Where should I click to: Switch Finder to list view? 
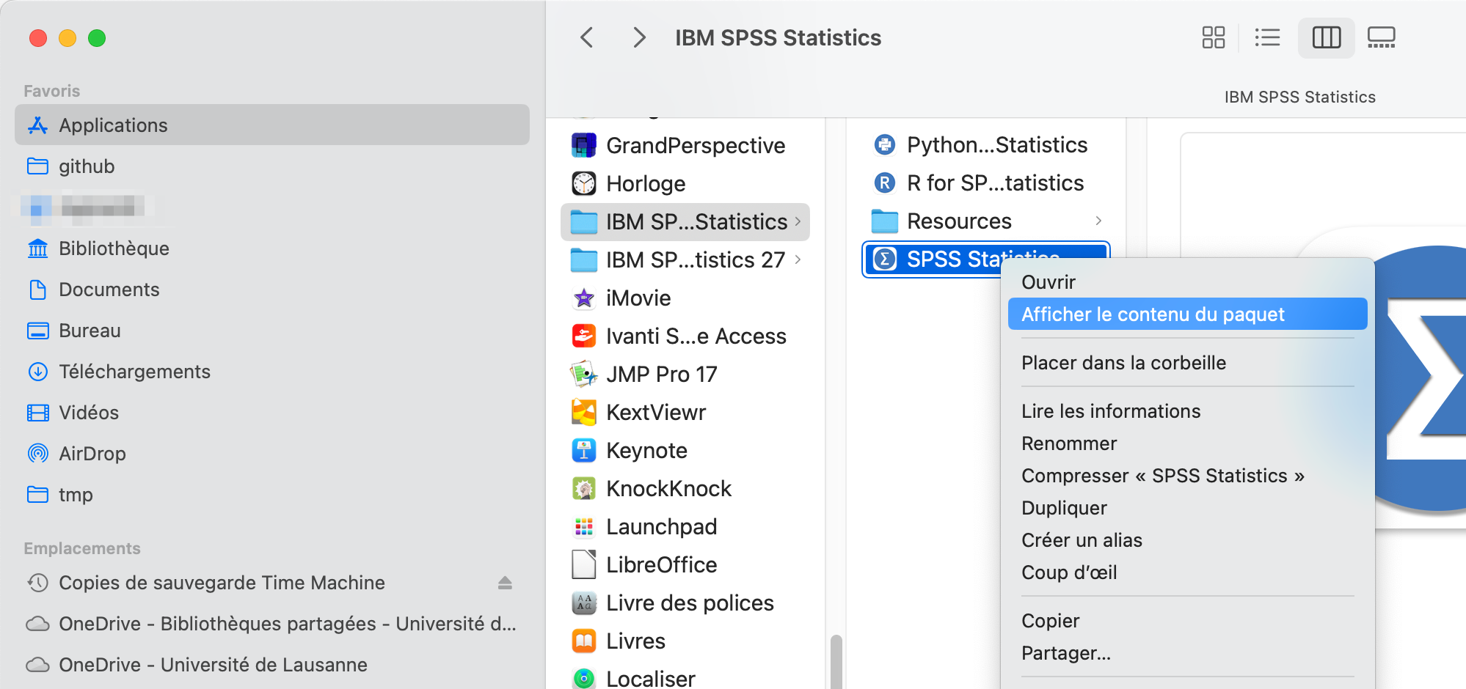pos(1267,37)
